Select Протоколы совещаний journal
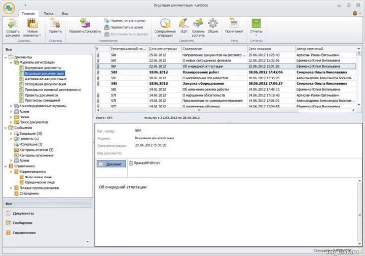Viewport: 365px width, 256px height. 43,101
